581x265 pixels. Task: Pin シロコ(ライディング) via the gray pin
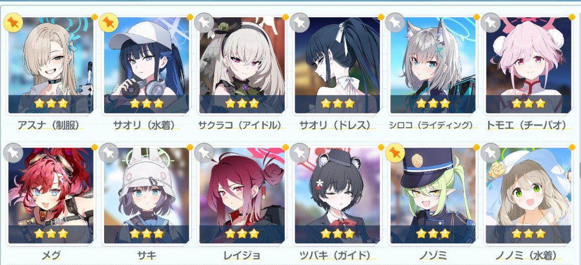pyautogui.click(x=395, y=23)
